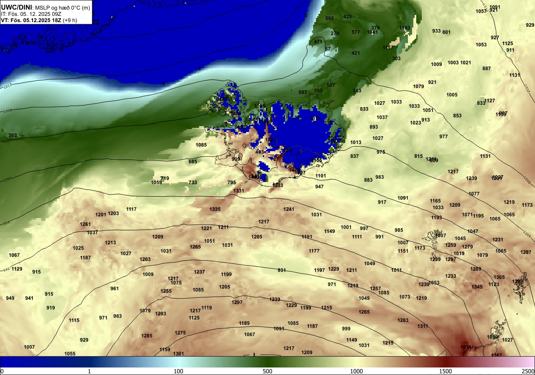The image size is (535, 375).
Task: Click the 887 height value
Action: click(x=487, y=68)
